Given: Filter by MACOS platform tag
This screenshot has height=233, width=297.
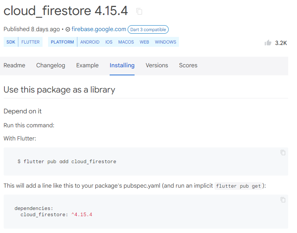Looking at the screenshot, I should coord(126,42).
